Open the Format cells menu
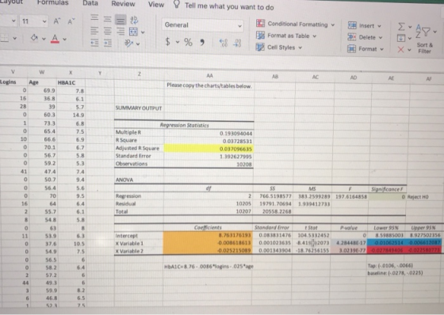Screen dimensions: 444x315 coord(366,49)
